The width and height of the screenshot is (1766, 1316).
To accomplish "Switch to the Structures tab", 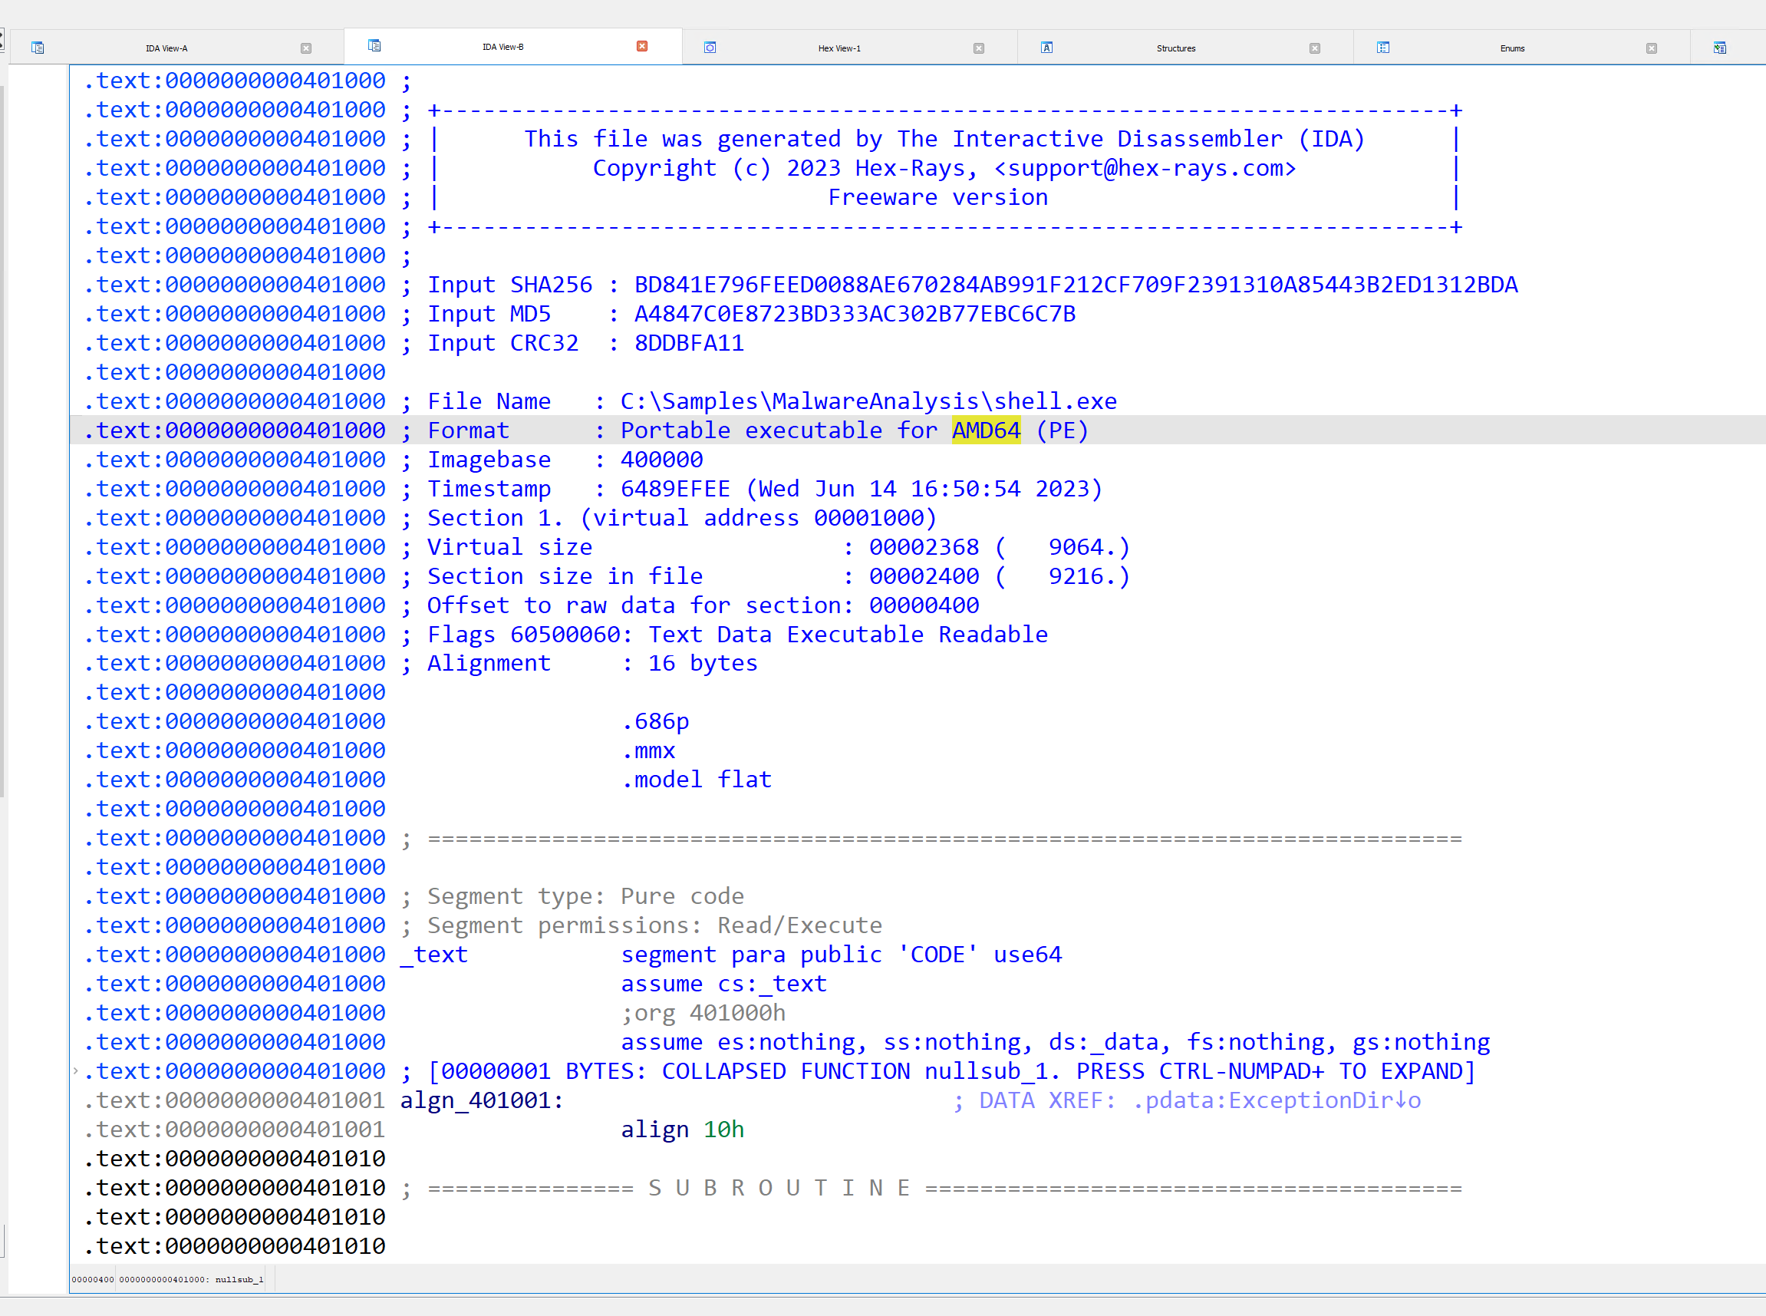I will (1176, 48).
